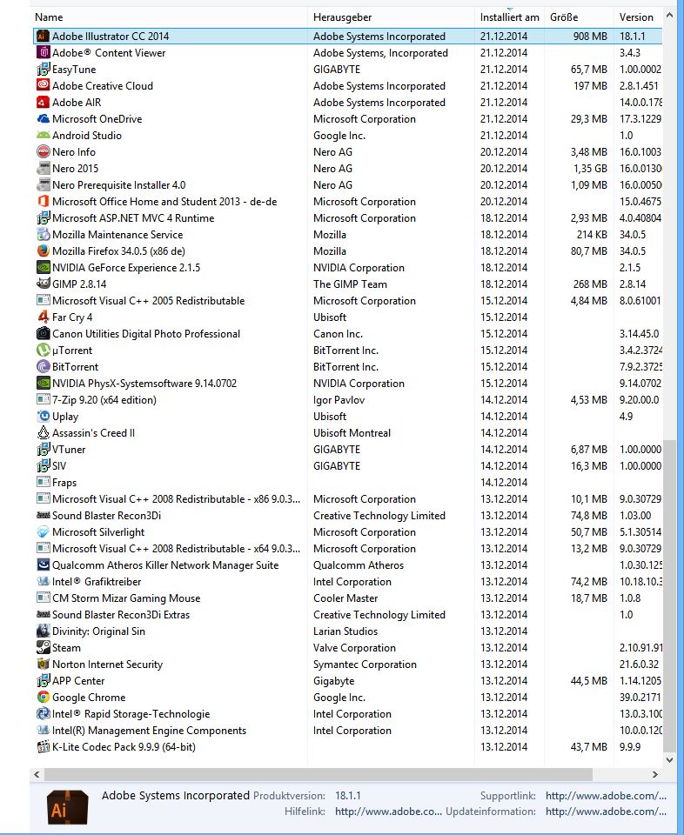The height and width of the screenshot is (835, 684).
Task: Click the Uplay icon
Action: click(x=44, y=416)
